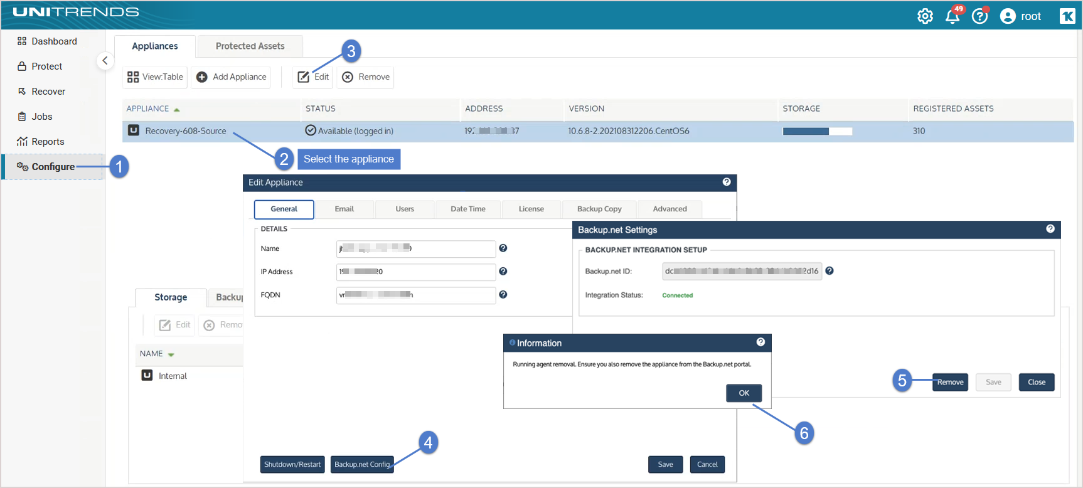Open settings gear in top bar
Viewport: 1083px width, 488px height.
pyautogui.click(x=925, y=16)
